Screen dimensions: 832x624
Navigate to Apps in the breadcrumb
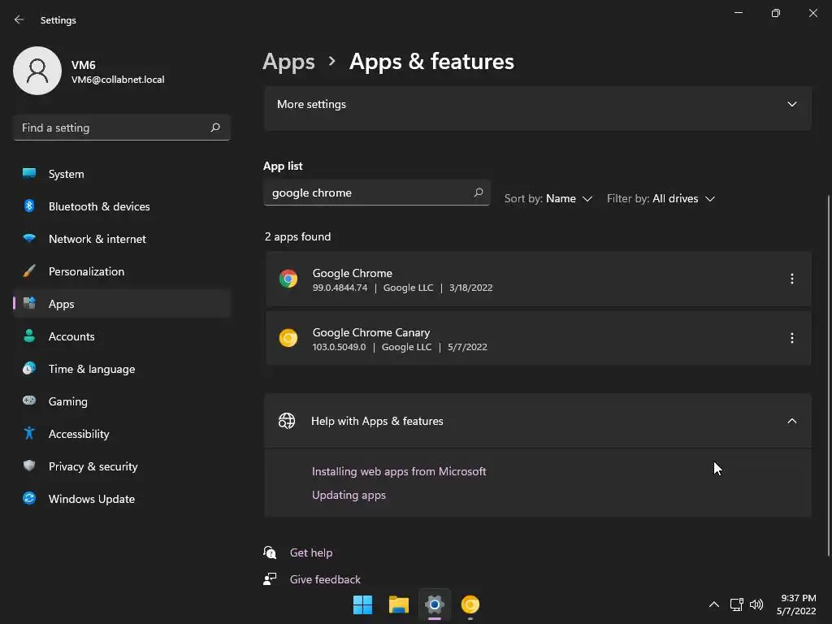288,62
